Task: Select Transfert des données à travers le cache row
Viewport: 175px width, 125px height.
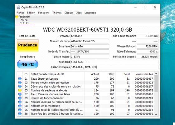Action: click(x=86, y=114)
